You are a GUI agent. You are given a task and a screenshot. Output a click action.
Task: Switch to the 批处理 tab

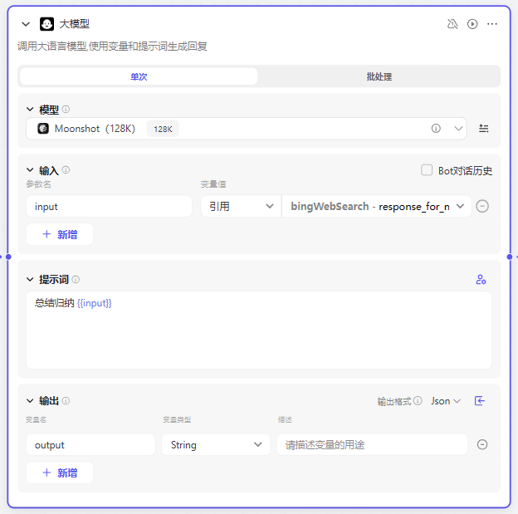coord(379,76)
